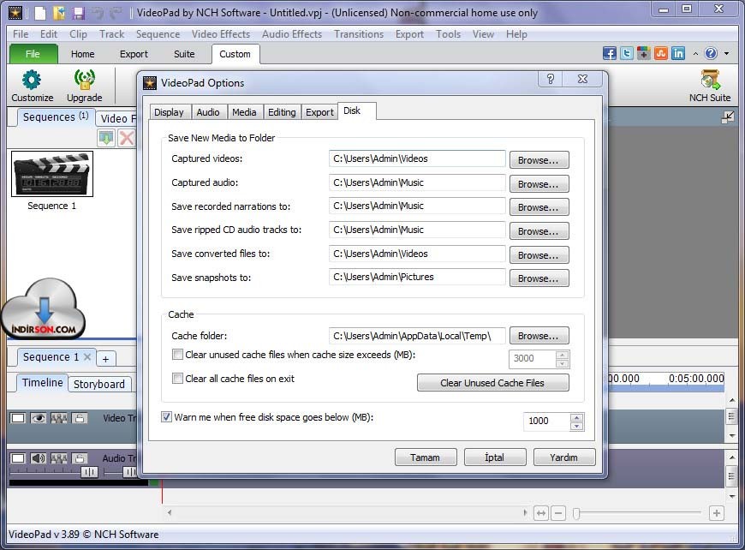Increase free disk warning value up arrow
Viewport: 745px width, 550px height.
[x=576, y=417]
